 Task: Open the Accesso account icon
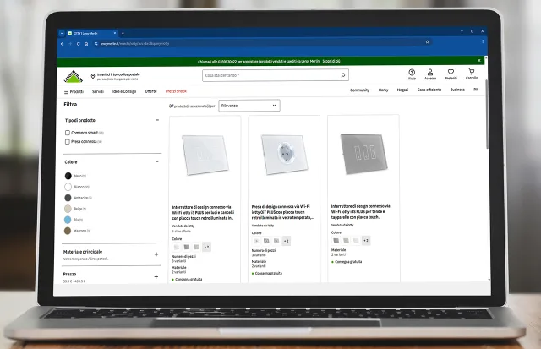tap(430, 74)
